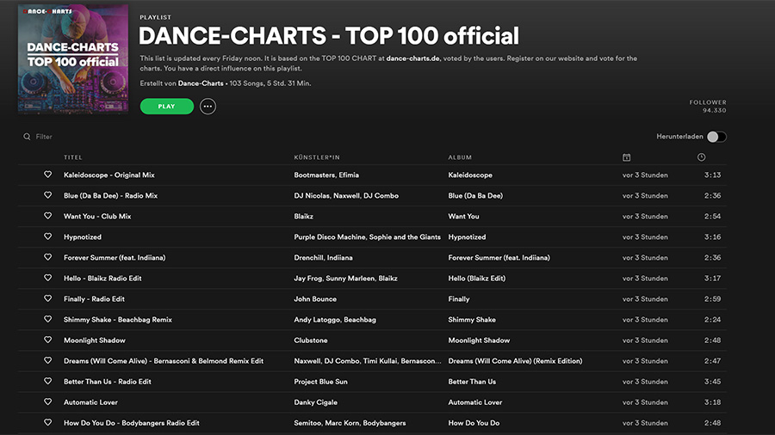Click duration 3:45 of Better Than Us
The image size is (775, 435).
pyautogui.click(x=713, y=382)
